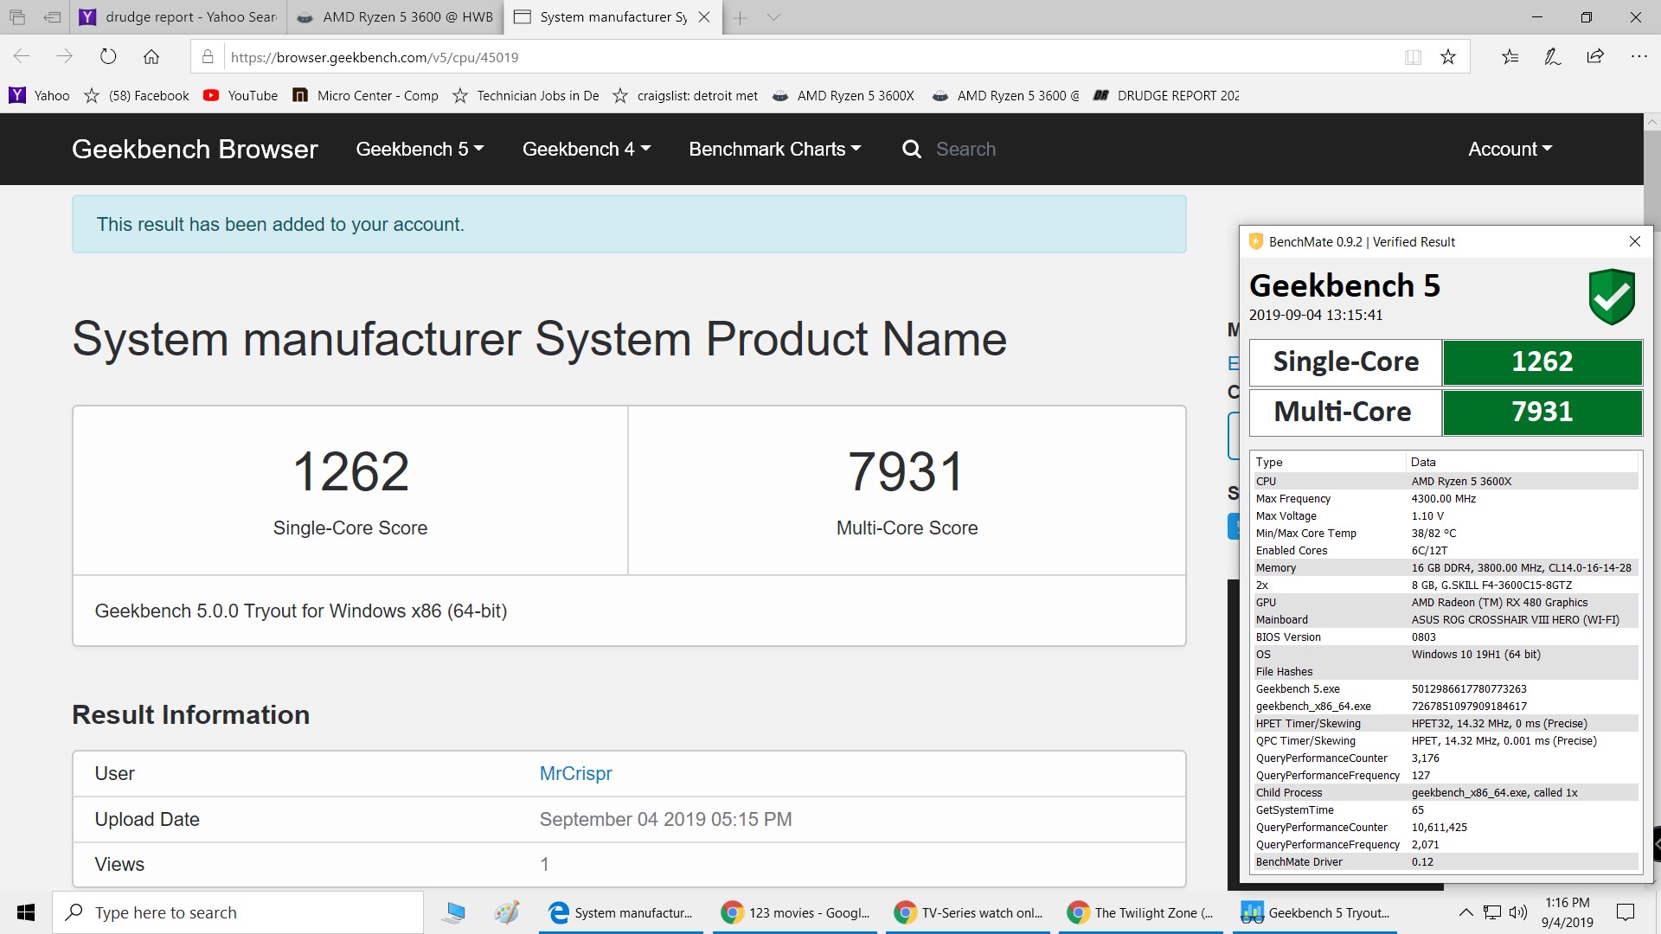
Task: Open the MrCrispr user link
Action: pos(575,773)
